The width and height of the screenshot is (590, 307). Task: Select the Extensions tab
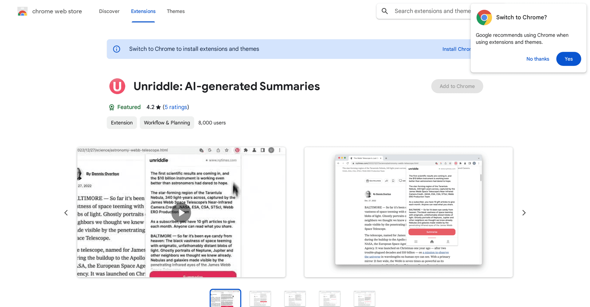[x=143, y=11]
